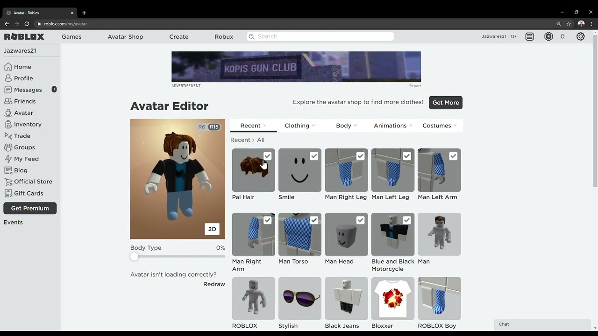The height and width of the screenshot is (336, 598).
Task: Uncheck the Man Left Arm item
Action: (x=453, y=156)
